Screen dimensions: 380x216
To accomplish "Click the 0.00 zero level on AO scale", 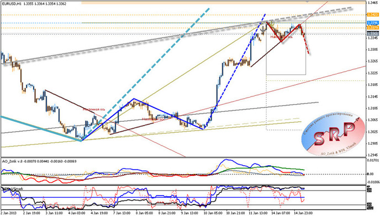I will [371, 174].
